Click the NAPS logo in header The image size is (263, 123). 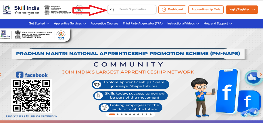click(x=79, y=10)
